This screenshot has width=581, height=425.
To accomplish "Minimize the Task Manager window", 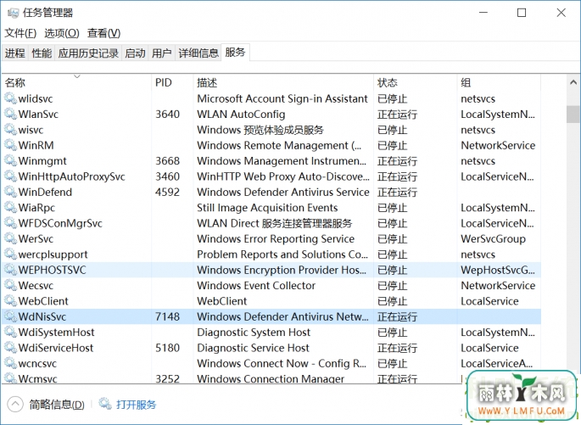I will pyautogui.click(x=483, y=13).
